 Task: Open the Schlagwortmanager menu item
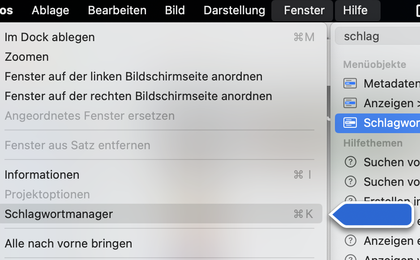[59, 214]
